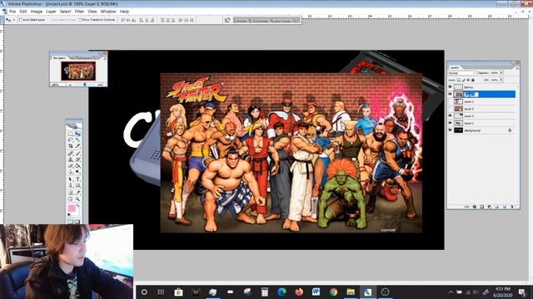Select the Eyedropper tool
The width and height of the screenshot is (533, 299).
click(x=77, y=193)
